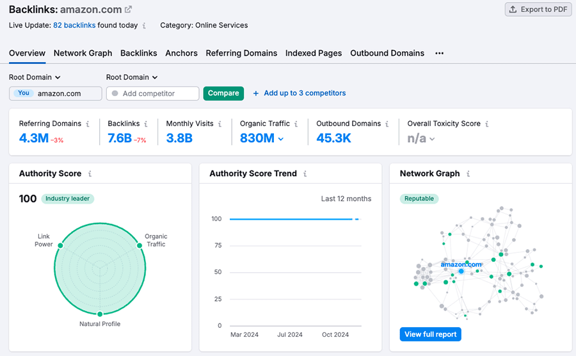576x356 pixels.
Task: Click the green Compare button
Action: [x=223, y=93]
